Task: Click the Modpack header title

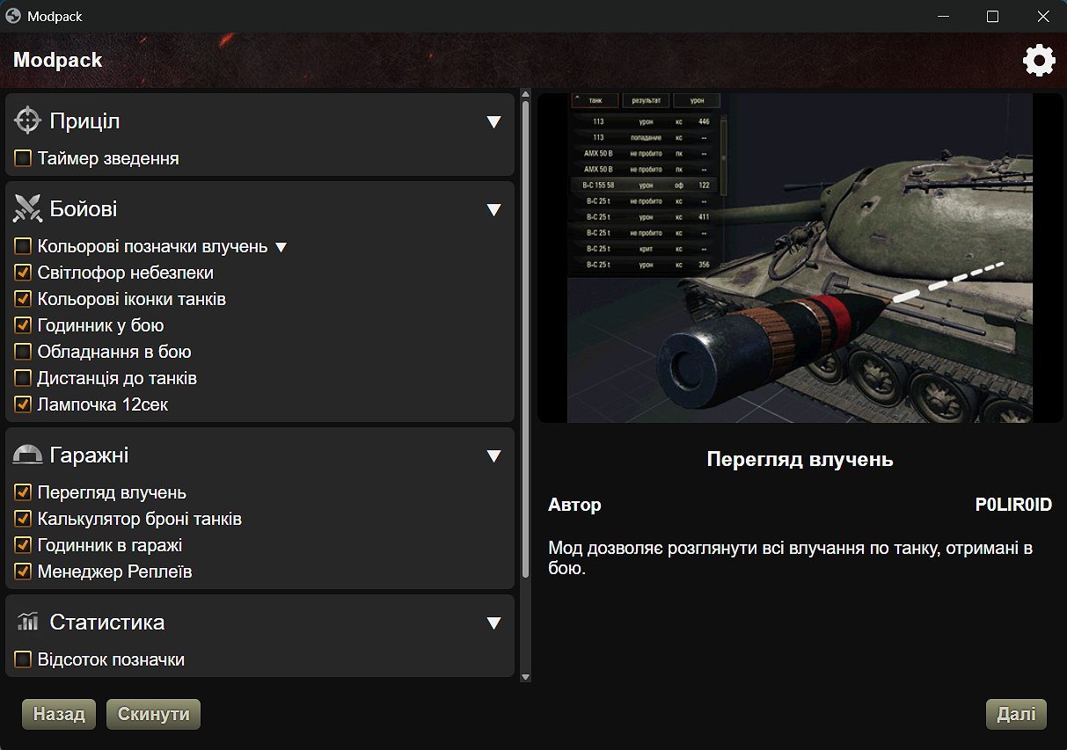Action: pos(58,61)
